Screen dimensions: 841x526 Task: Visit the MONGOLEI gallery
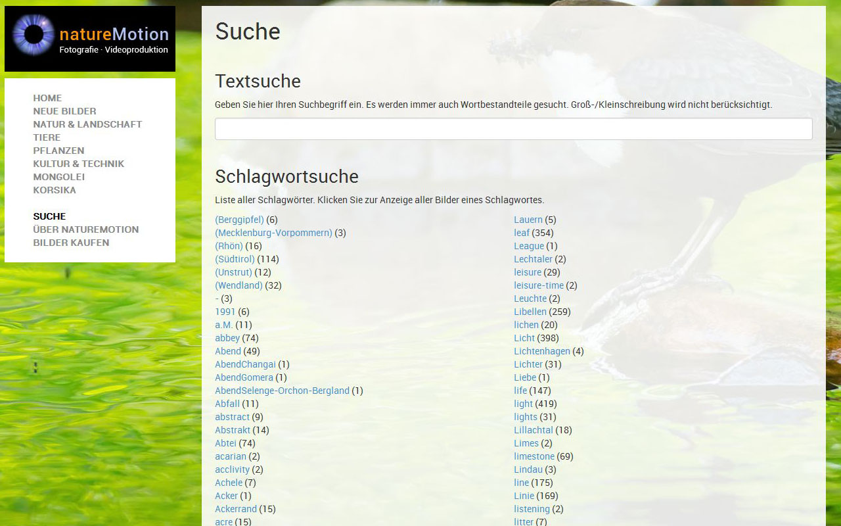click(58, 177)
